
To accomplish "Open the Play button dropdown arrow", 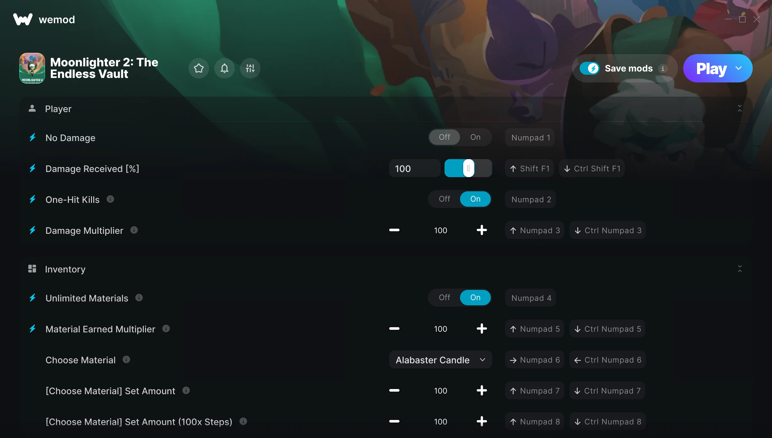I will tap(739, 68).
